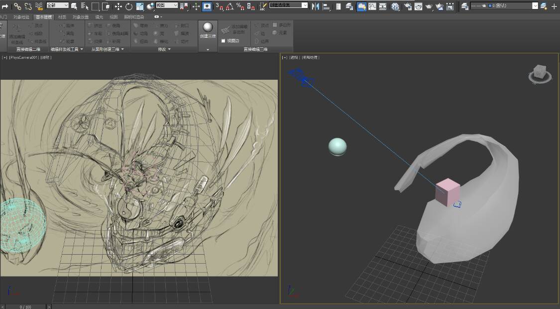Toggle the 多边形 checkbox in ribbon
This screenshot has height=309, width=560.
point(274,24)
